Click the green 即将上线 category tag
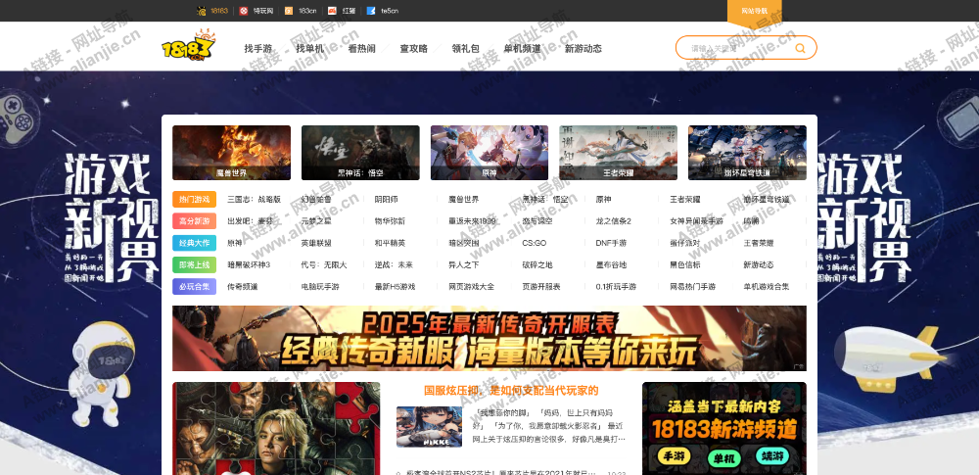979x475 pixels. tap(194, 265)
